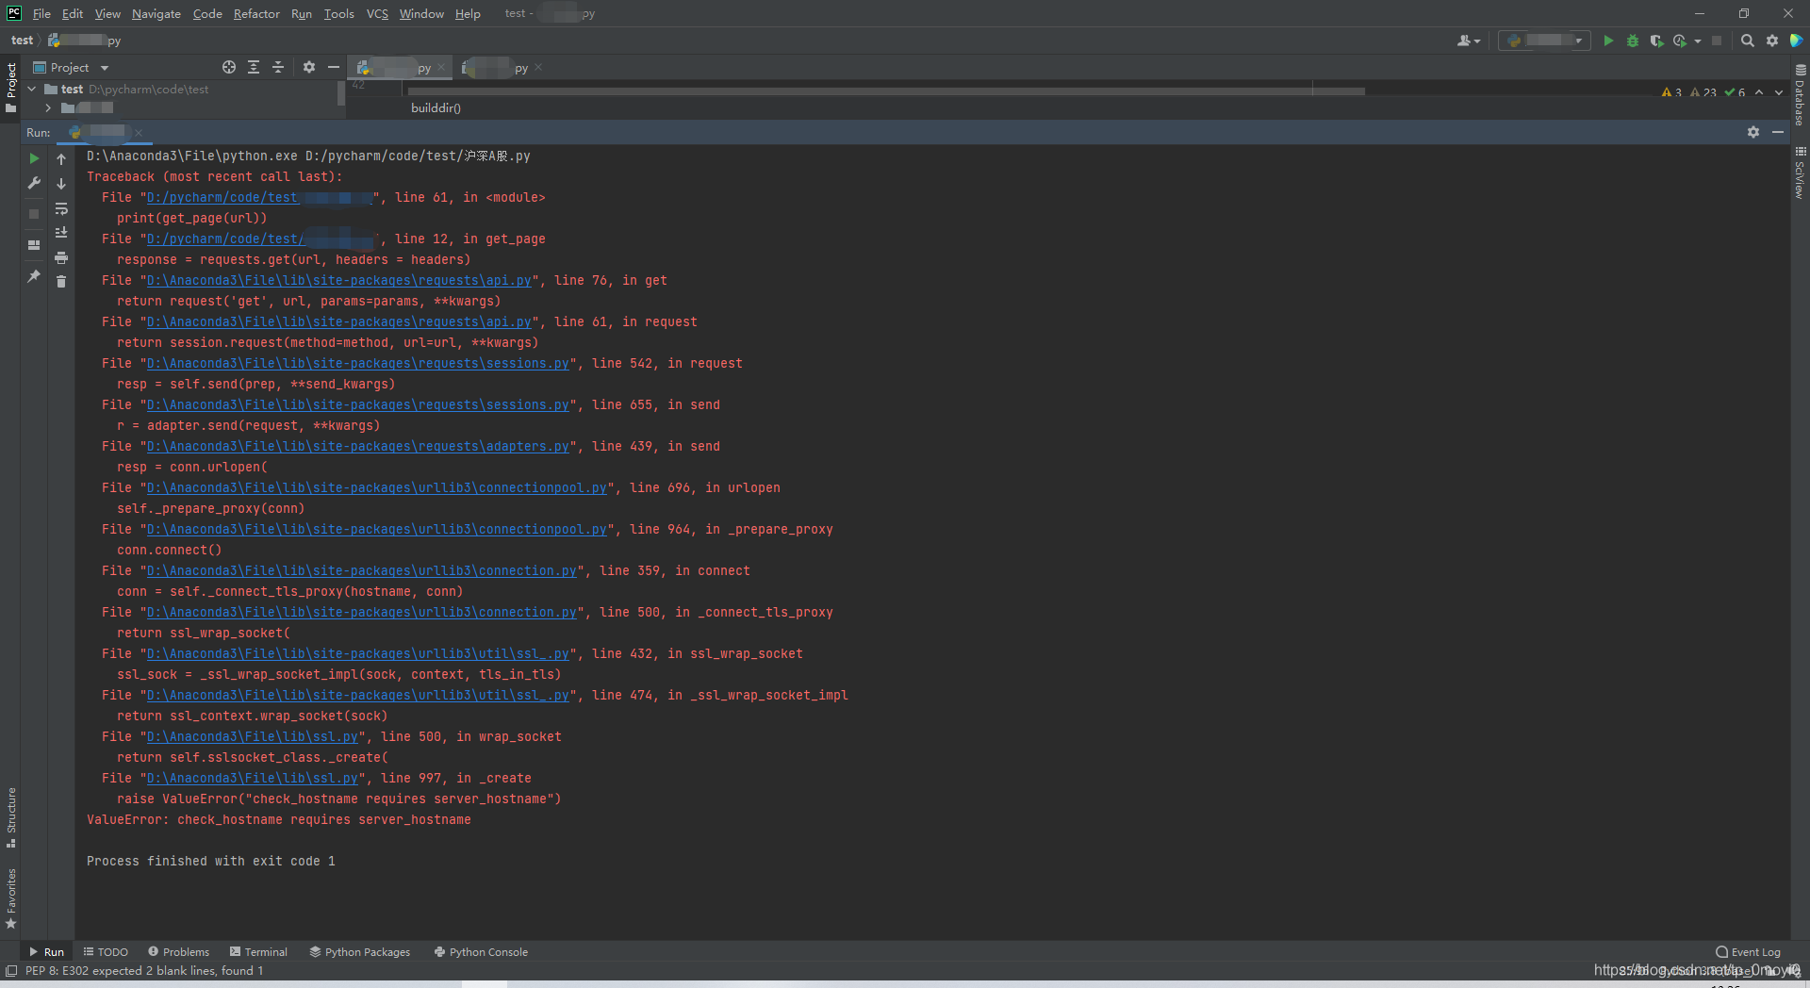Open ssl.py line 997 from the traceback link

click(x=251, y=778)
